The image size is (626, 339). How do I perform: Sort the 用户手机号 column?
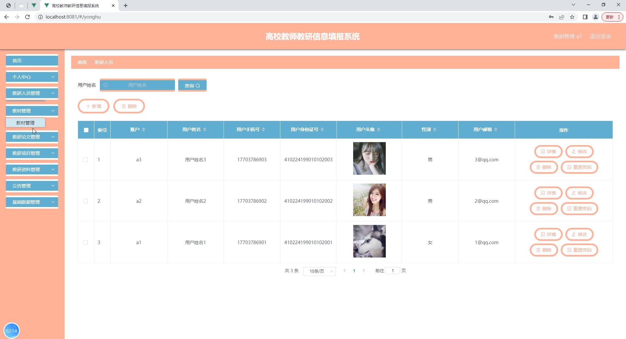263,130
